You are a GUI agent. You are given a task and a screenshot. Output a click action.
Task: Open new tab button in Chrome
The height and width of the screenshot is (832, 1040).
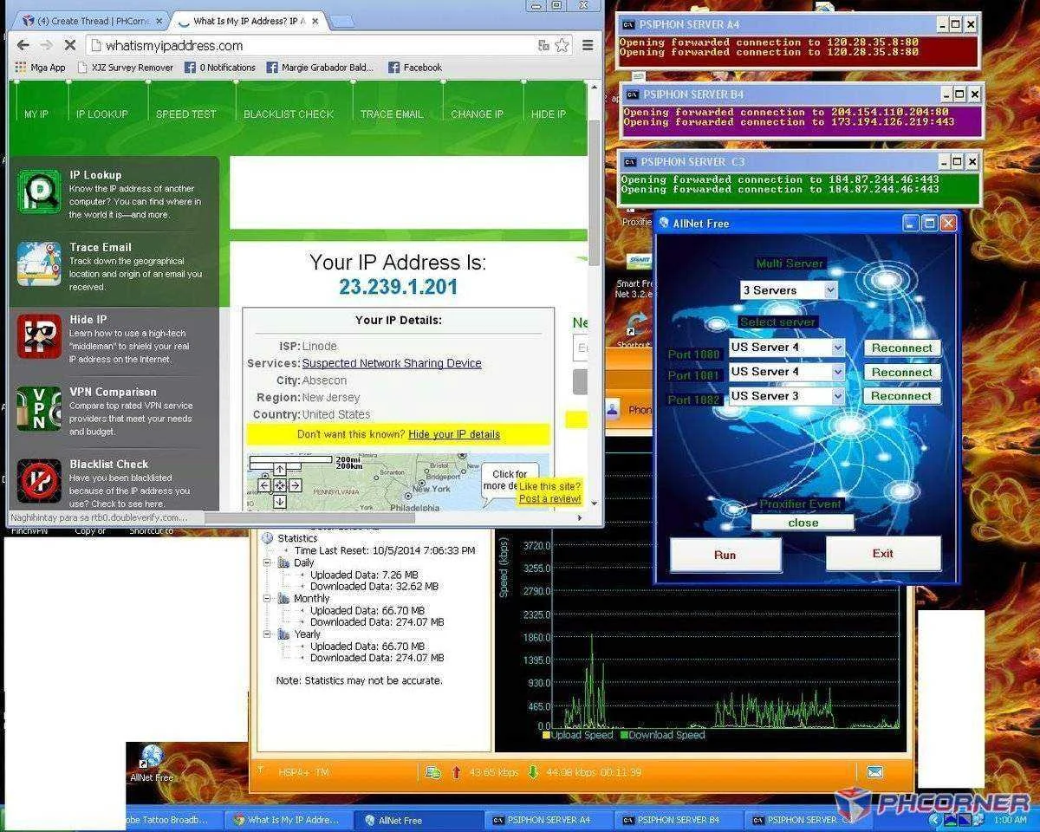(x=341, y=21)
